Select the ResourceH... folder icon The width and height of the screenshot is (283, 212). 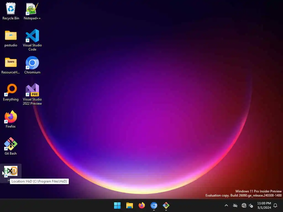click(11, 65)
